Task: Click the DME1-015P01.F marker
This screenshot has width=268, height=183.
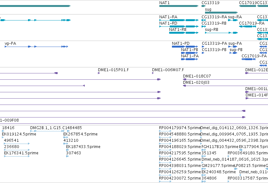Action: 99,73
